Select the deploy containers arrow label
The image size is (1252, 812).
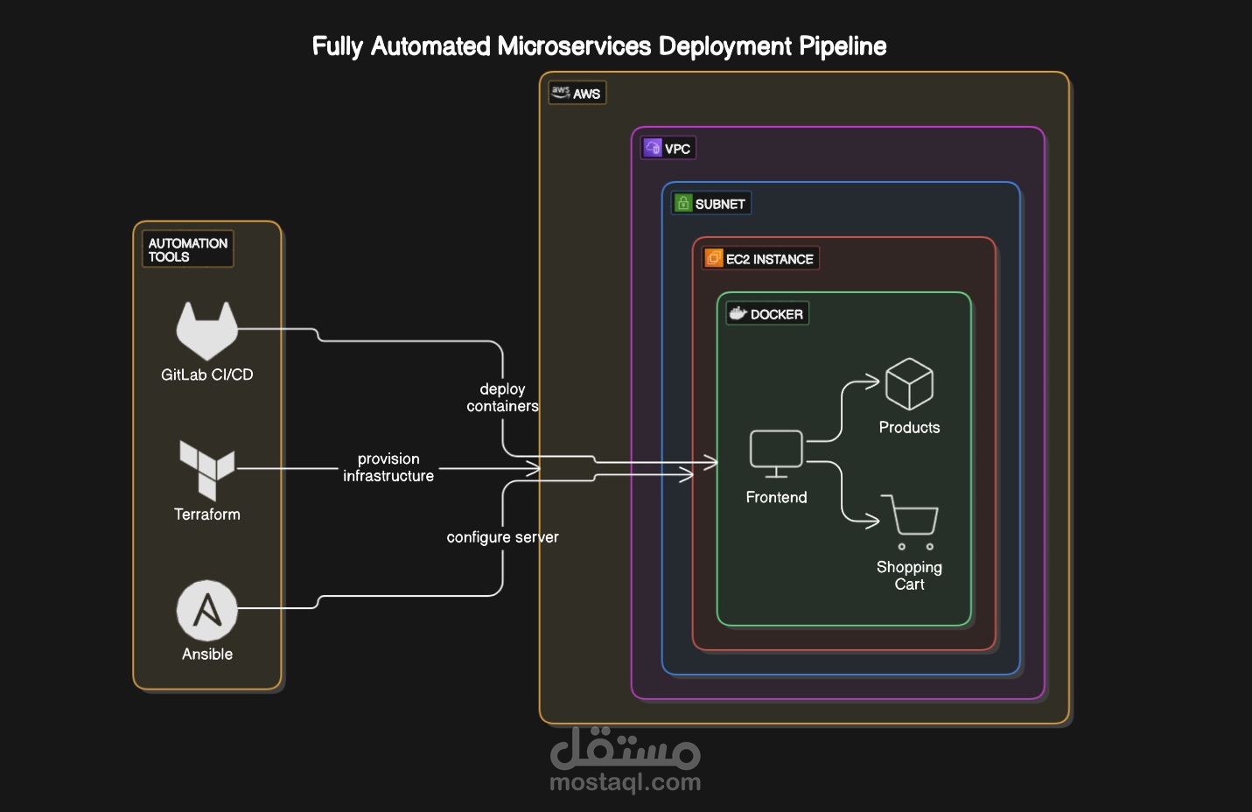point(502,397)
